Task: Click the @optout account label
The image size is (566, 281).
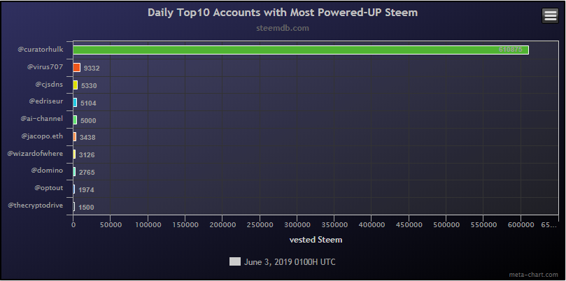Action: (x=48, y=188)
